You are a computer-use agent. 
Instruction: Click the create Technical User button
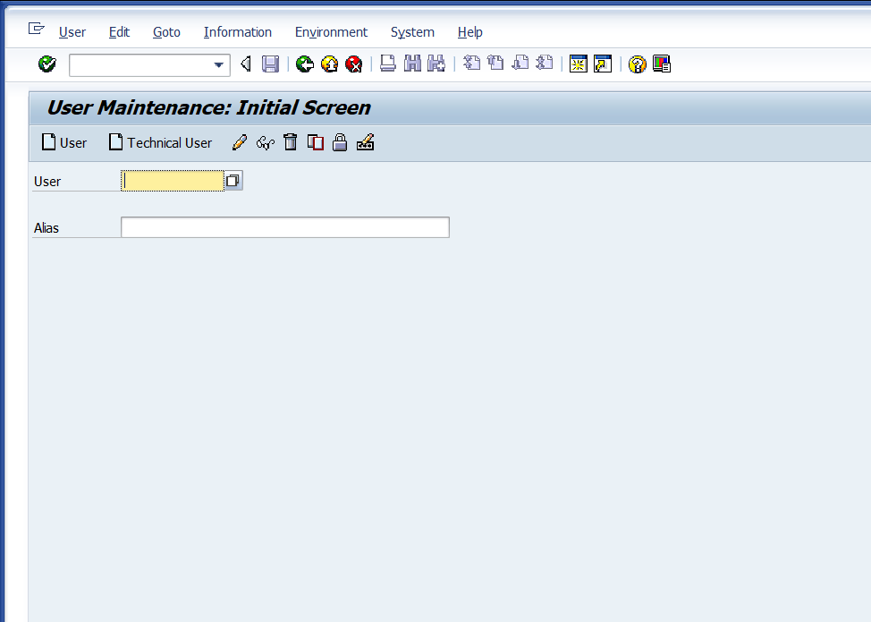161,143
